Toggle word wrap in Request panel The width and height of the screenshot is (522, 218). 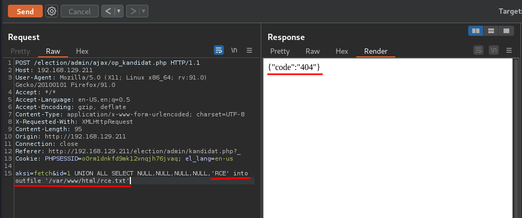point(219,51)
